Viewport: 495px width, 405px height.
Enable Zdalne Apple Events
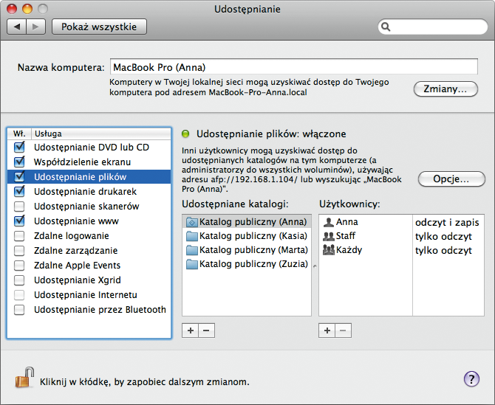pos(19,266)
